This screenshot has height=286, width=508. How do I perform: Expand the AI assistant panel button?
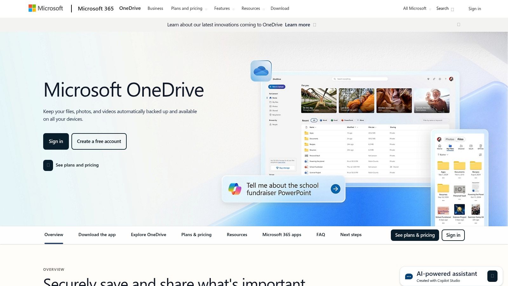click(x=492, y=276)
